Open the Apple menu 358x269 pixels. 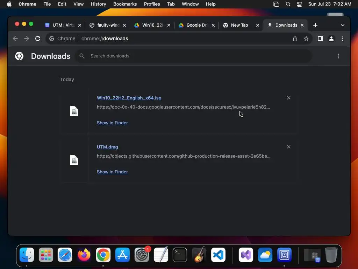(9, 4)
